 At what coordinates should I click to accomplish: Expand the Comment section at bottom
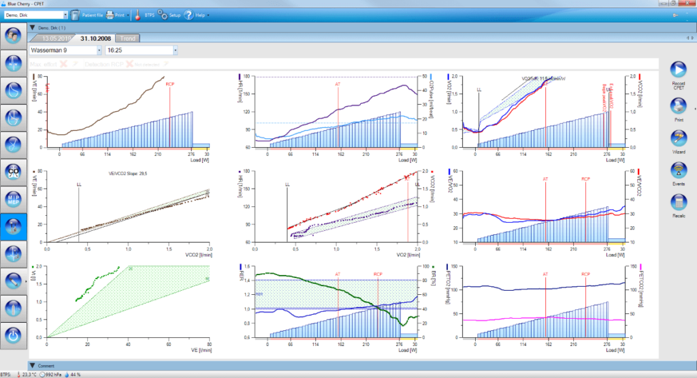[x=33, y=366]
